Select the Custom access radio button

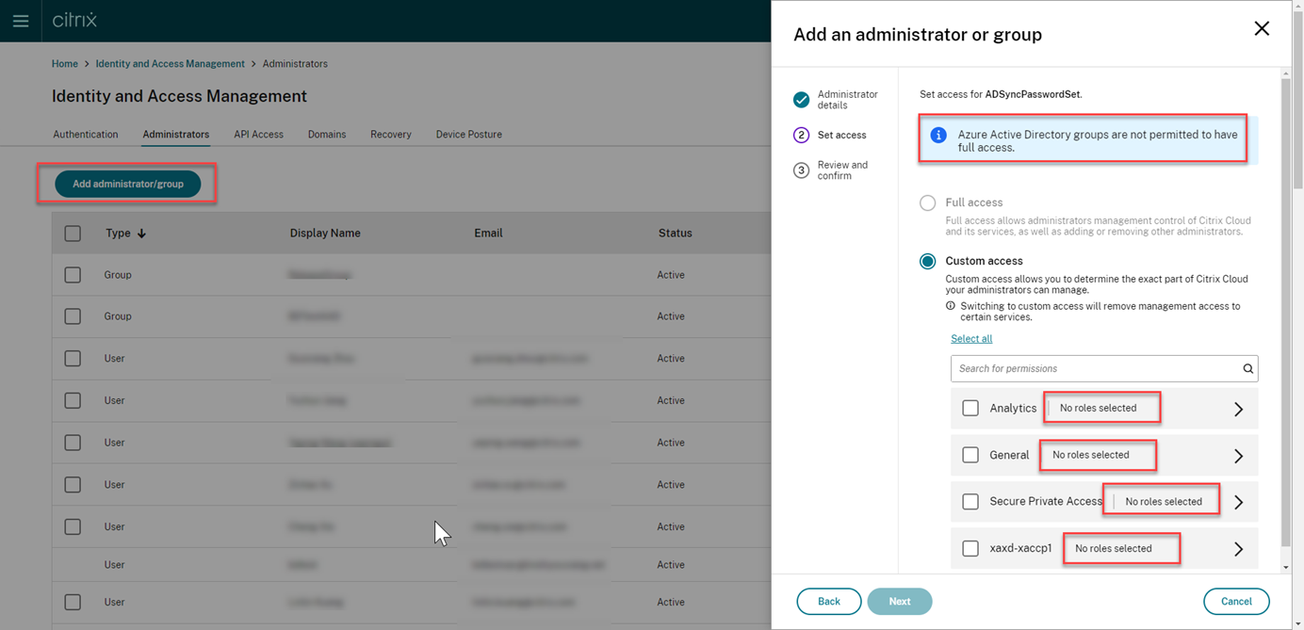(928, 261)
